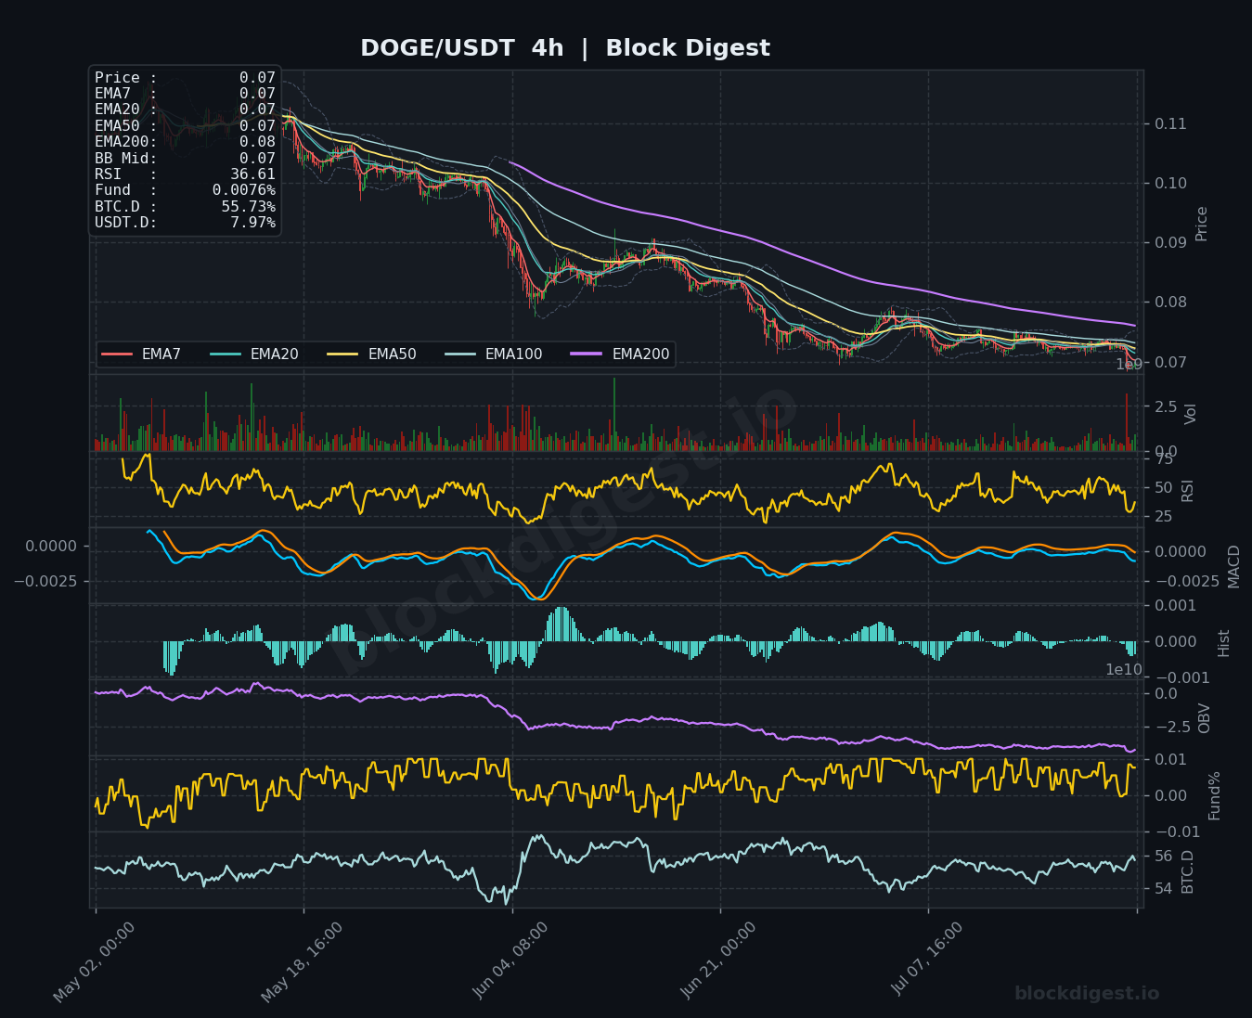The width and height of the screenshot is (1252, 1018).
Task: Click the 0.10 price axis tick
Action: point(1170,183)
